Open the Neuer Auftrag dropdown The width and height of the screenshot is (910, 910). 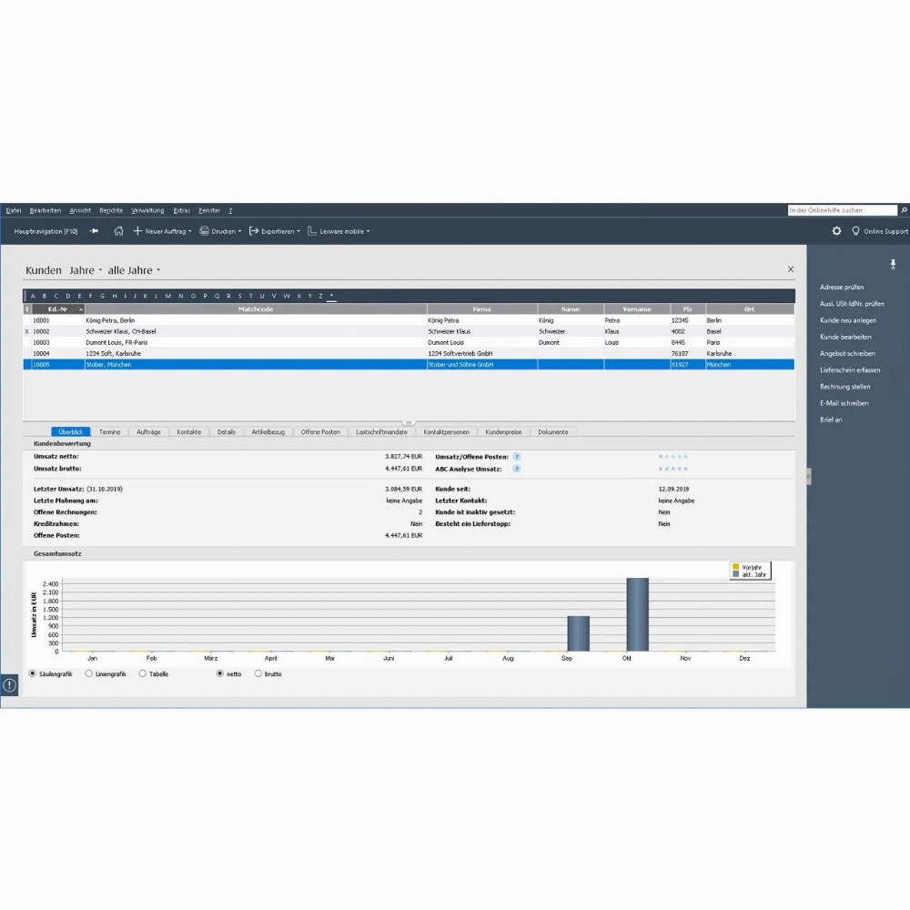(x=190, y=231)
